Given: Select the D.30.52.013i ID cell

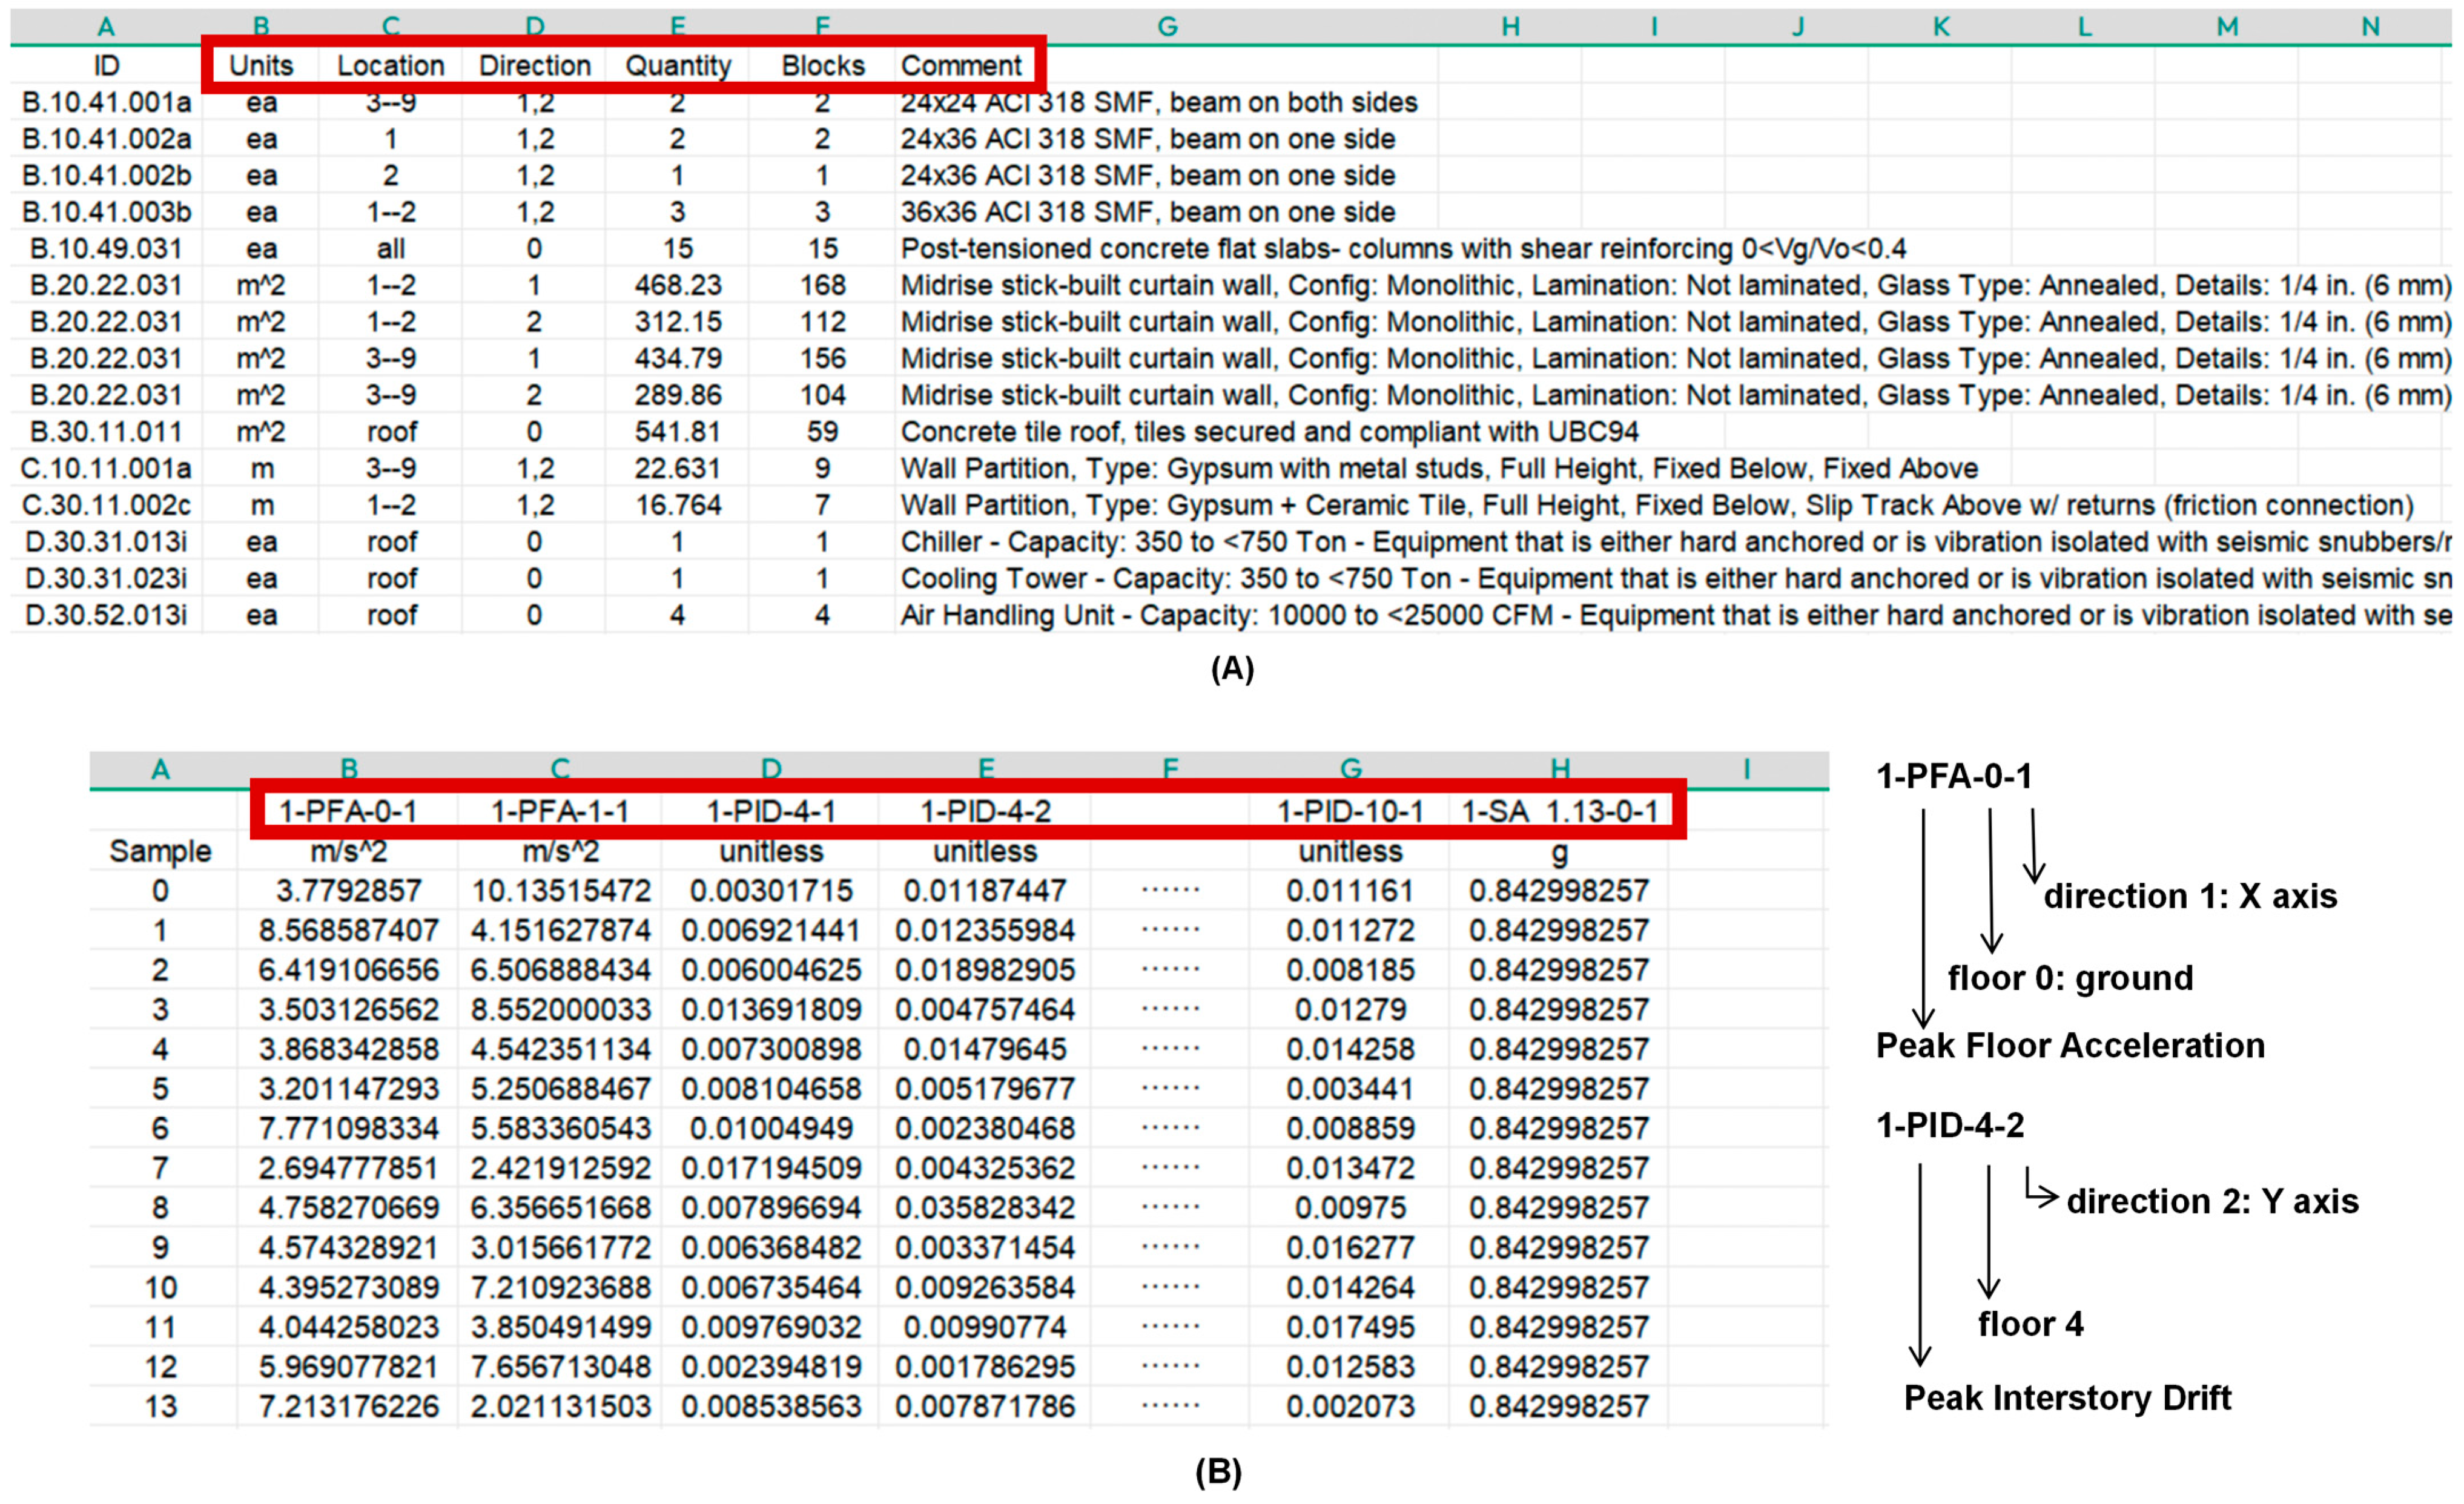Looking at the screenshot, I should (x=107, y=615).
